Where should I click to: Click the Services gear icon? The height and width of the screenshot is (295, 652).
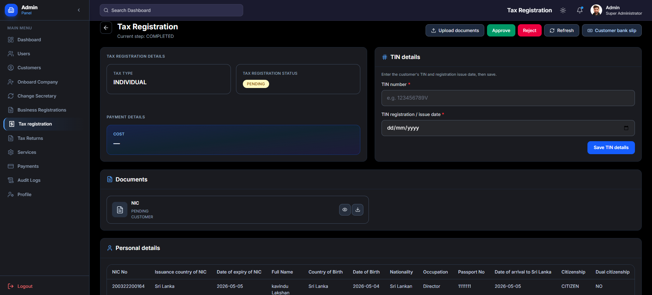[11, 152]
